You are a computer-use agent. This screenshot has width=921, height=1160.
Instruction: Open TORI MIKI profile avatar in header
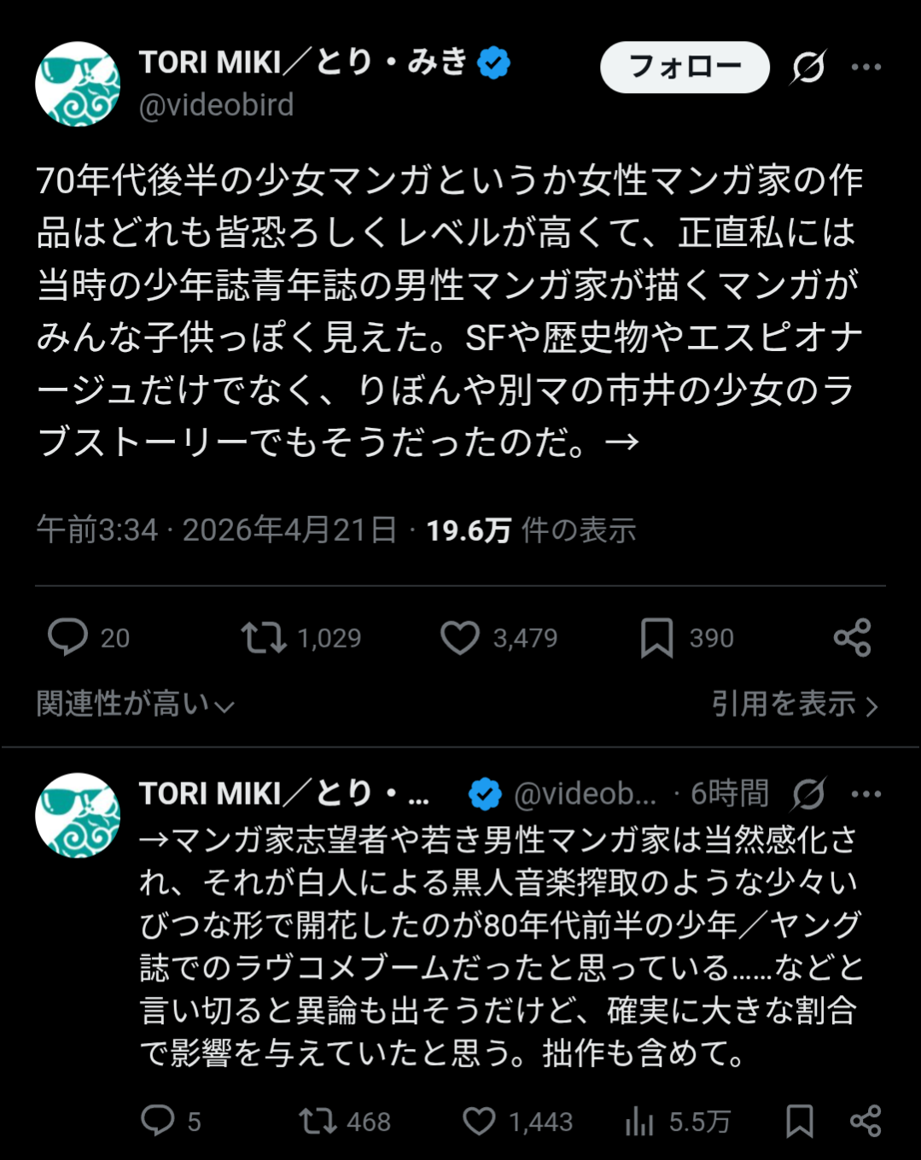(x=78, y=84)
